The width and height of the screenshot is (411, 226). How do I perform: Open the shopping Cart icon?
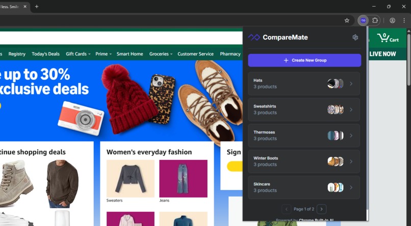tap(388, 38)
